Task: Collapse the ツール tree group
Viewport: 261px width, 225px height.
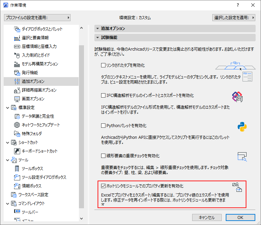Action: (x=7, y=160)
